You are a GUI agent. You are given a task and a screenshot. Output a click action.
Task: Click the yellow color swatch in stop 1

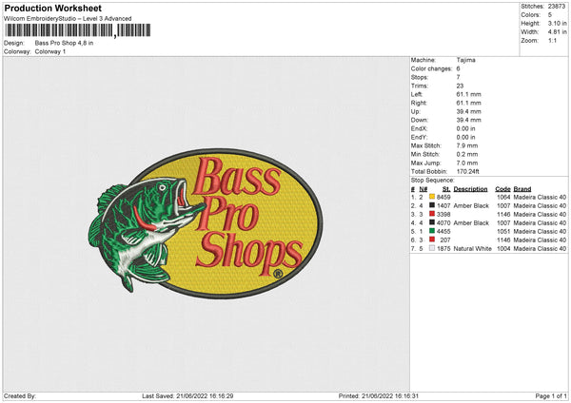pos(432,197)
